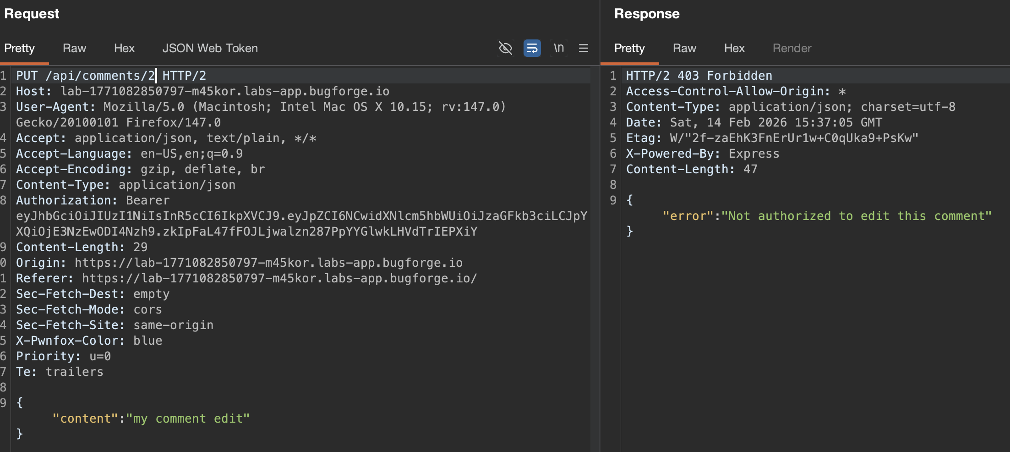The width and height of the screenshot is (1010, 452).
Task: Open the Request hamburger options menu
Action: pyautogui.click(x=583, y=48)
